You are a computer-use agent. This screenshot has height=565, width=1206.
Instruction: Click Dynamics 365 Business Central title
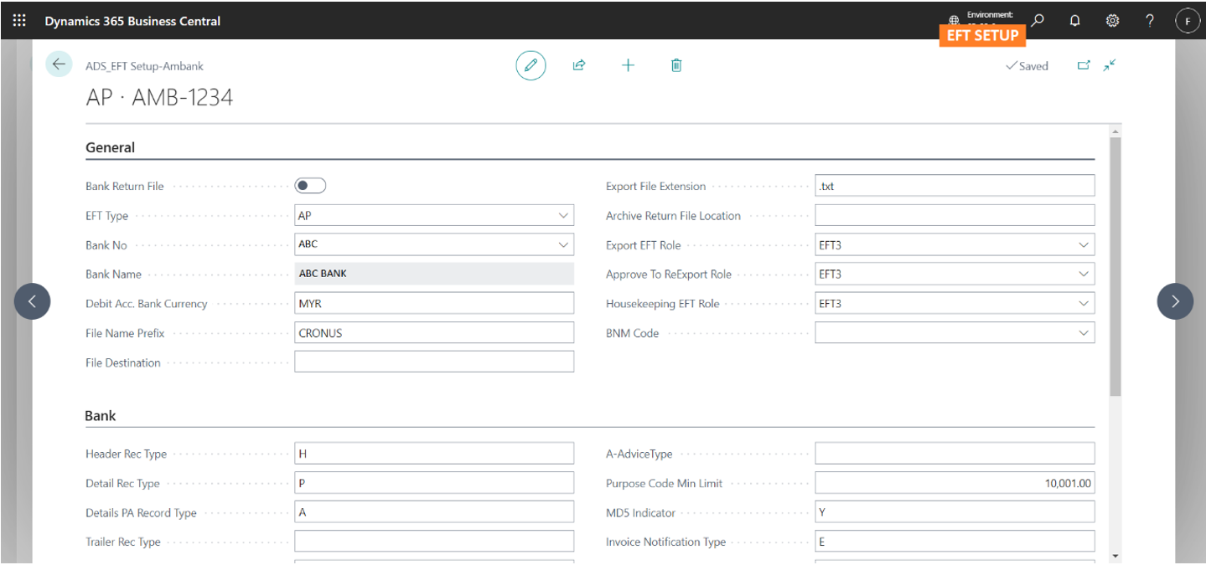tap(132, 21)
